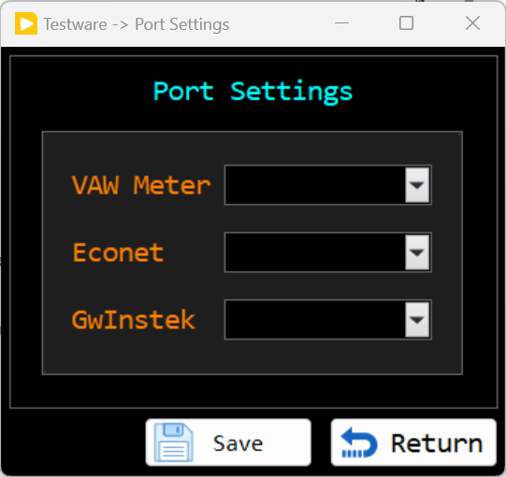
Task: Click inside the GwInstek port field
Action: click(315, 320)
